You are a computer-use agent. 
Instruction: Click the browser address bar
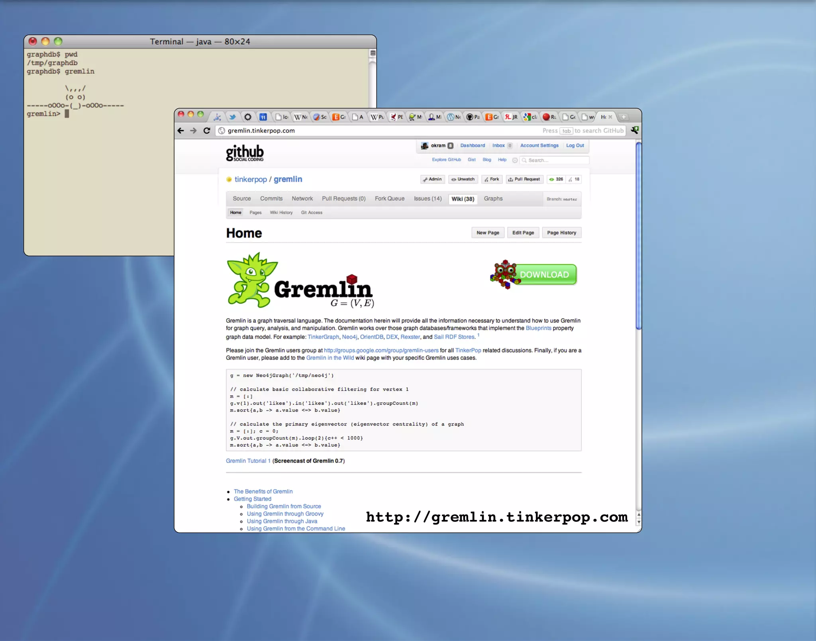point(421,131)
